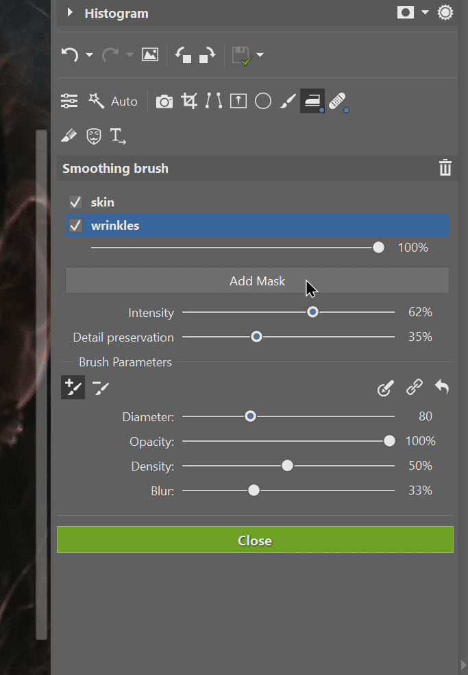This screenshot has height=675, width=468.
Task: Uncheck the wrinkles mask checkbox
Action: [x=76, y=226]
